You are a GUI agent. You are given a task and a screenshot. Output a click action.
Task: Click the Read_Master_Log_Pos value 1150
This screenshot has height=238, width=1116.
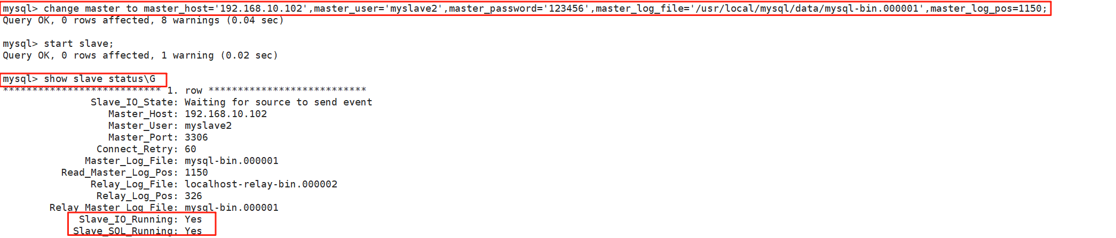tap(196, 173)
